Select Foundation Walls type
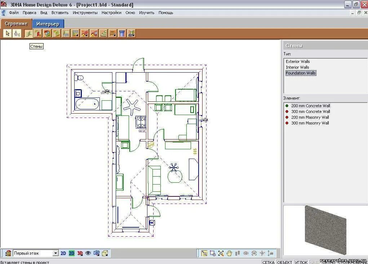The image size is (368, 264). [x=301, y=73]
